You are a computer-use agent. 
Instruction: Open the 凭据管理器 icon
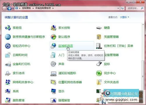tap(99, 37)
